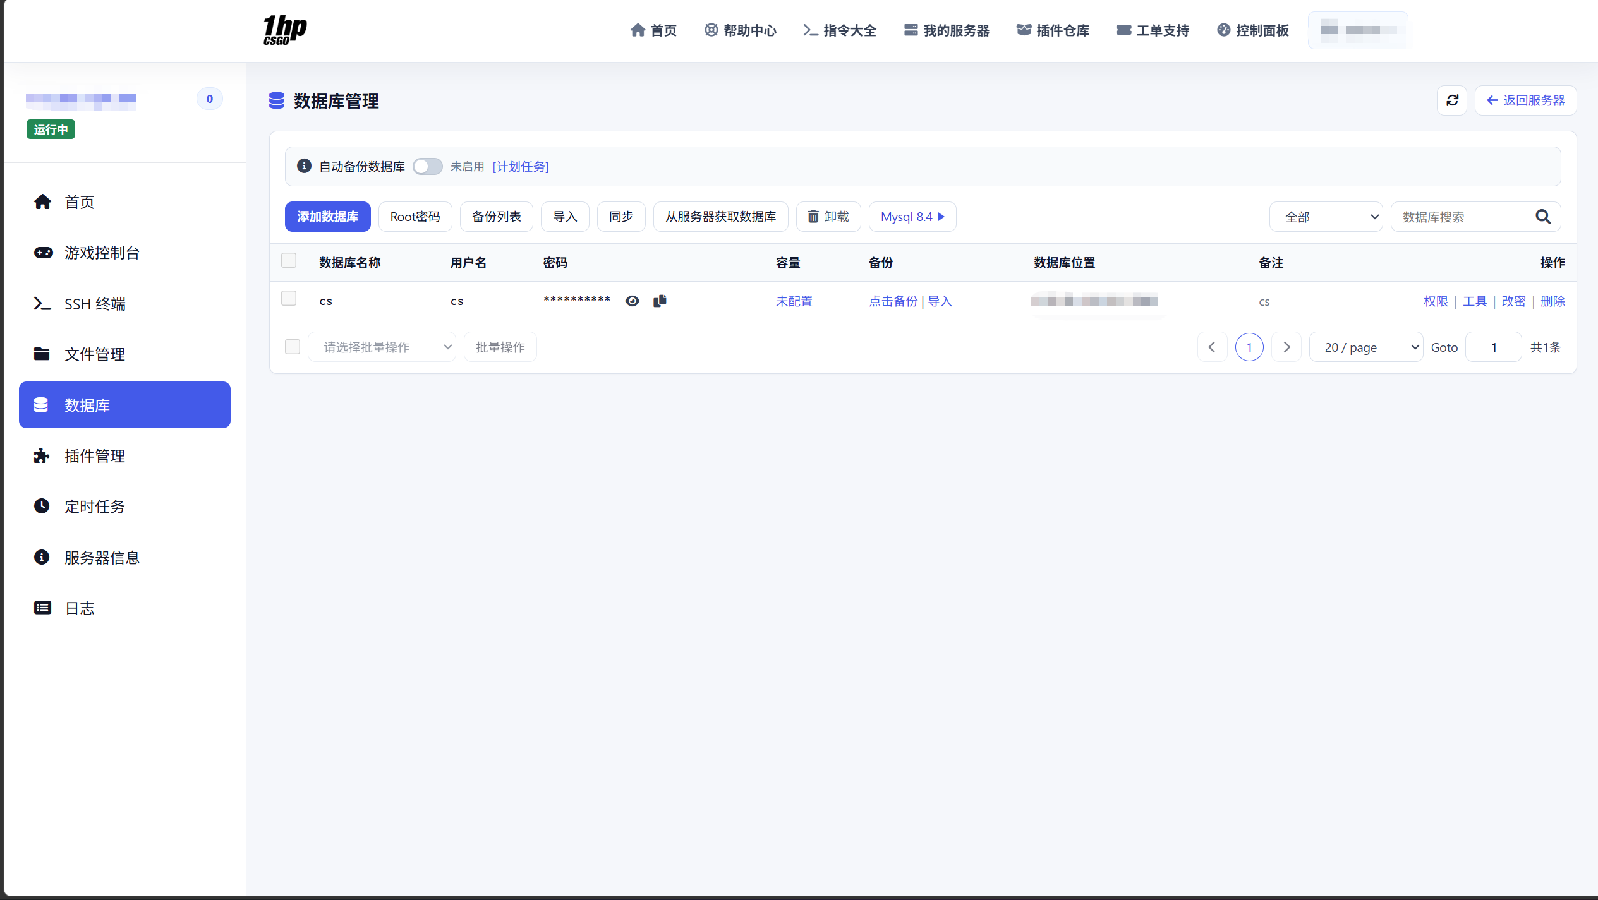Click the 卸载 trash button
The width and height of the screenshot is (1598, 900).
(828, 217)
